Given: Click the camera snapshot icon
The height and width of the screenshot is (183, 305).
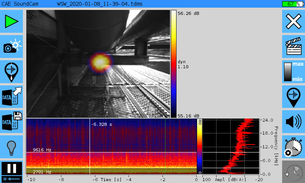Looking at the screenshot, I should pos(11,46).
